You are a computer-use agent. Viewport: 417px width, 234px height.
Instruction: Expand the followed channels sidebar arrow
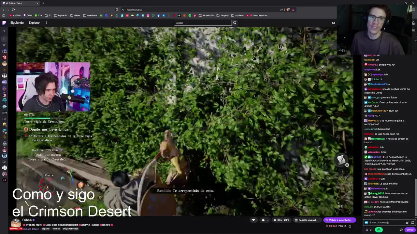(x=4, y=31)
